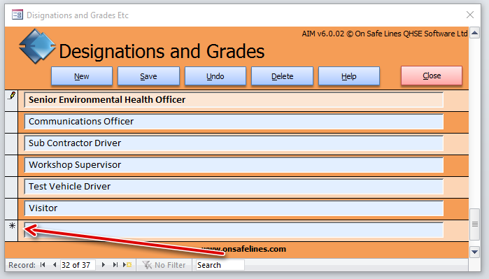The height and width of the screenshot is (279, 489).
Task: Open the www.onsafelines.com link
Action: pos(244,249)
